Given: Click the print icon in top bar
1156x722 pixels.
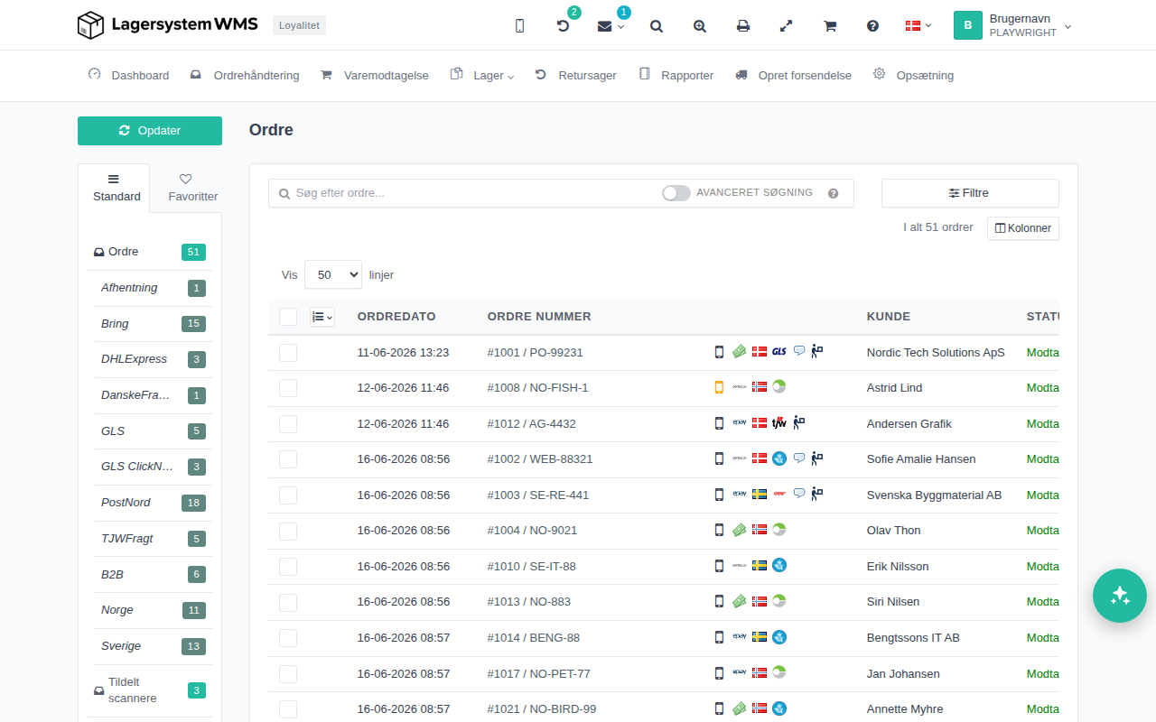Looking at the screenshot, I should (x=743, y=26).
